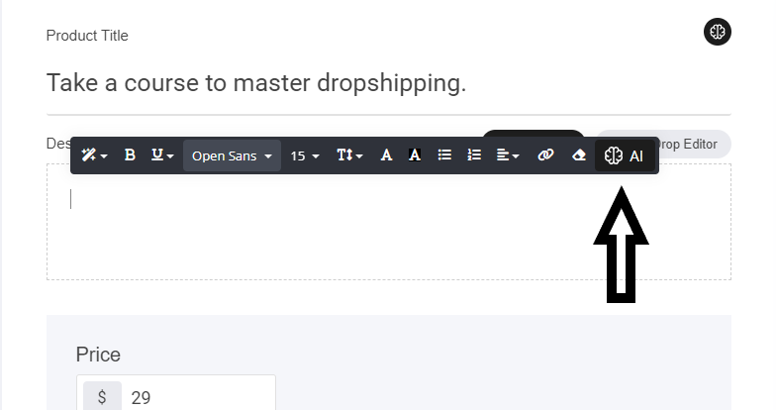Open the line height dropdown
Image resolution: width=776 pixels, height=410 pixels.
(349, 155)
